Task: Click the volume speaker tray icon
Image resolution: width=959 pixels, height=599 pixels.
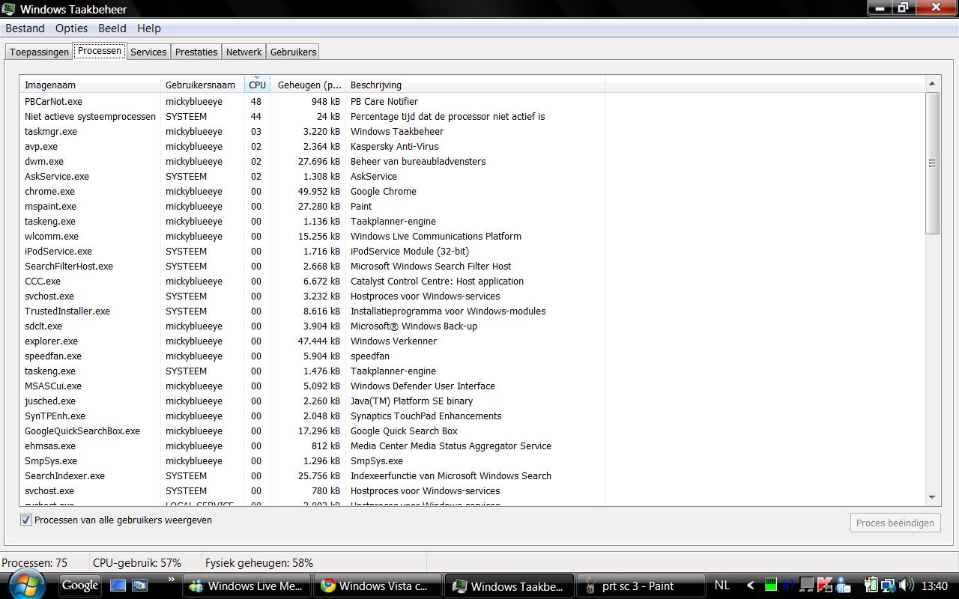Action: 907,585
